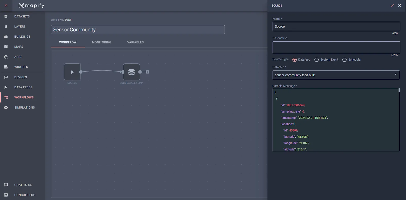Confirm source settings with the checkmark icon
The image size is (406, 200).
tap(392, 6)
